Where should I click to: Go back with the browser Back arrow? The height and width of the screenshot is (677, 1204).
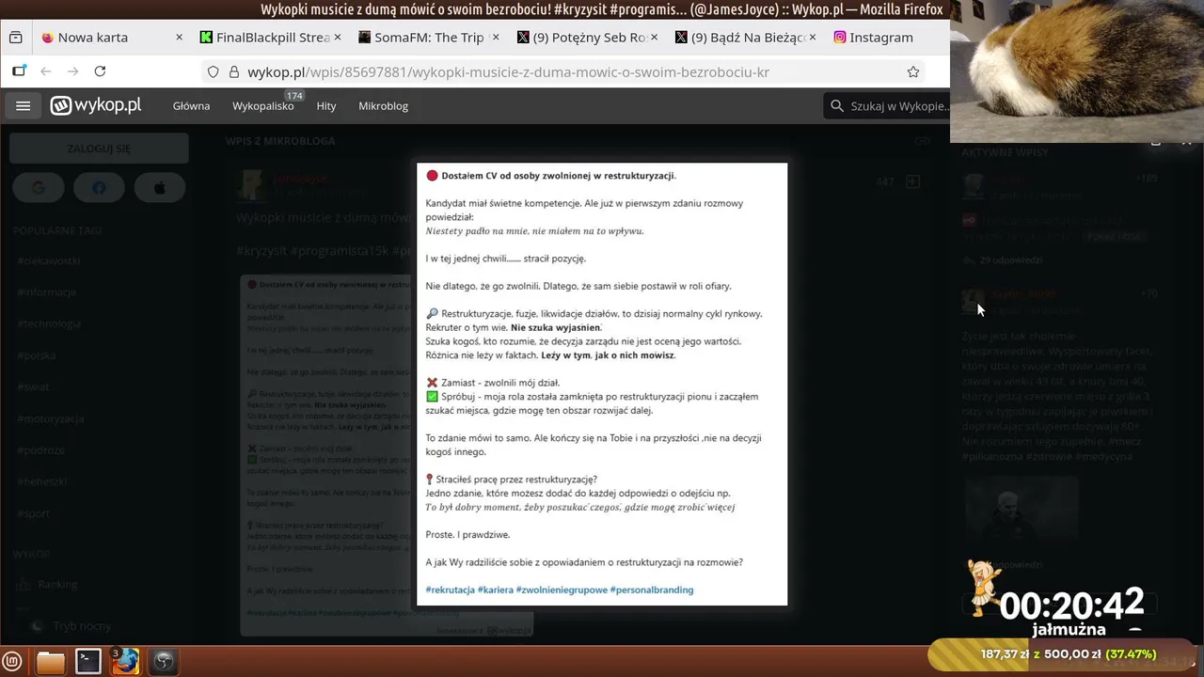[x=46, y=71]
